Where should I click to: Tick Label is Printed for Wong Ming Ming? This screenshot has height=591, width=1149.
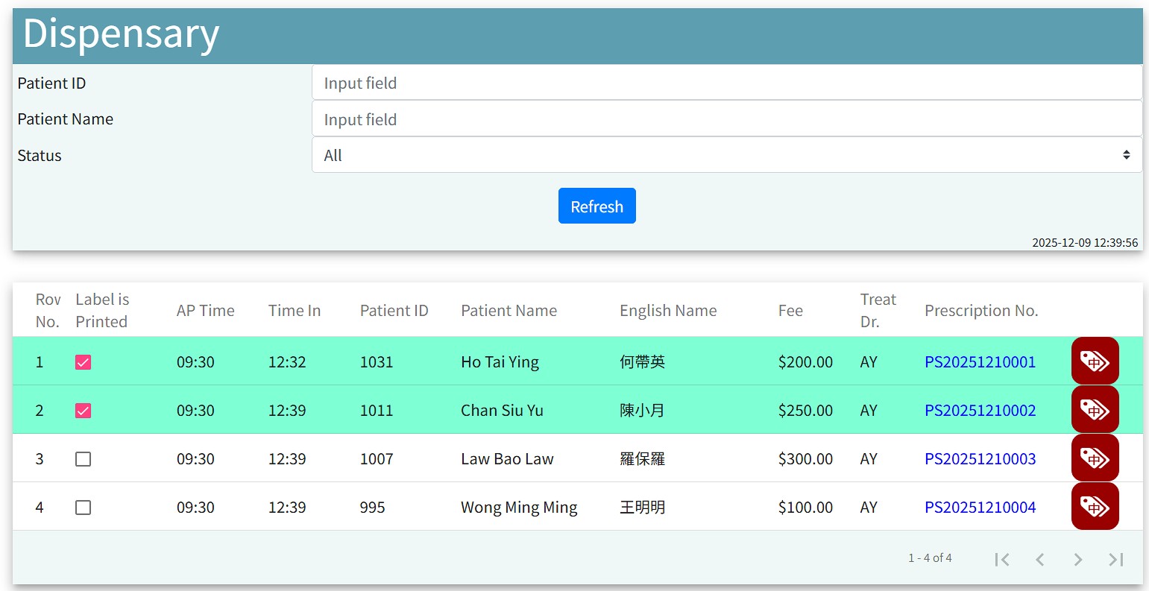[x=84, y=508]
